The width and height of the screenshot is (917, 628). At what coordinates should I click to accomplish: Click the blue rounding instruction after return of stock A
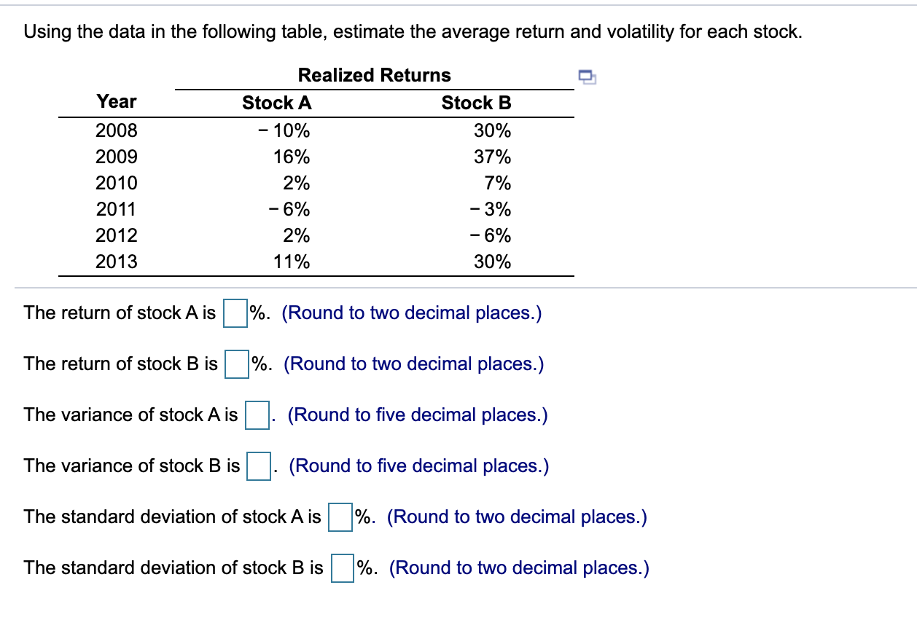[412, 313]
